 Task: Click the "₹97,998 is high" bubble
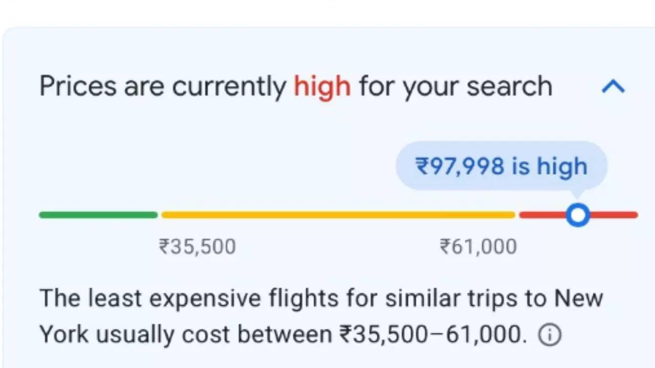(501, 167)
